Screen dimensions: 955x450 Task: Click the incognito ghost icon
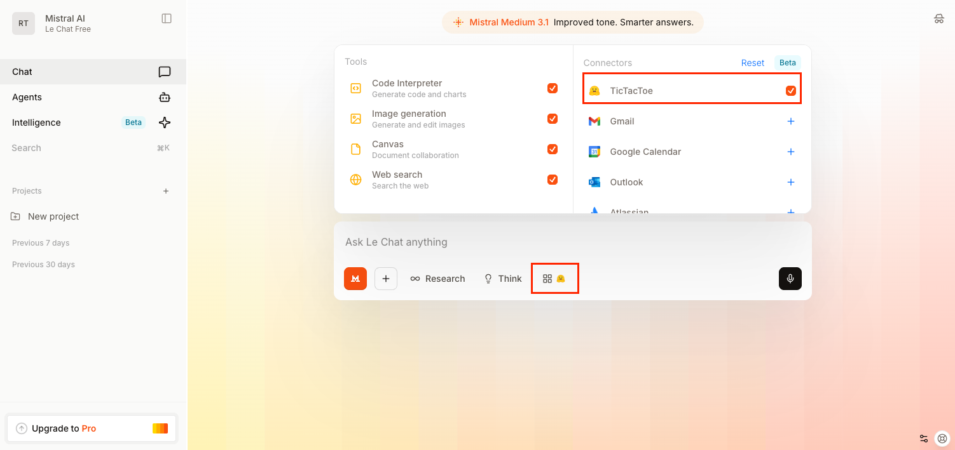[x=938, y=18]
